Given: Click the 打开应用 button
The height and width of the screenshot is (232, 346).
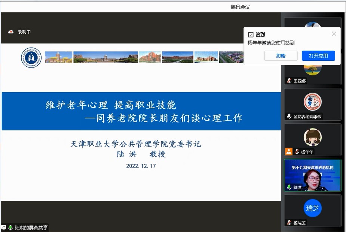Looking at the screenshot, I should (x=318, y=56).
